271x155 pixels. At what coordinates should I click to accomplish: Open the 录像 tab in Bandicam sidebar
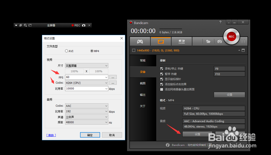point(143,72)
